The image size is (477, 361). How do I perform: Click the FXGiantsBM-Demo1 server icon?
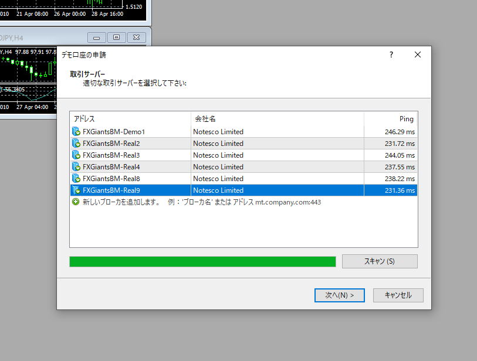click(76, 132)
